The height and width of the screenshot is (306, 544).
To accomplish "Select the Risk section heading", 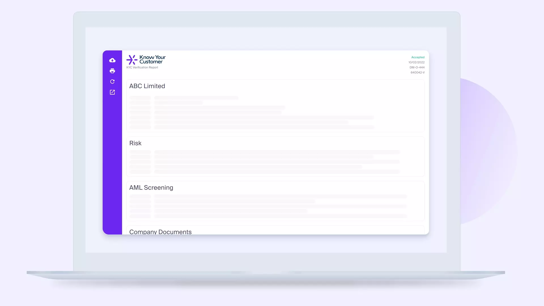I will [x=135, y=143].
